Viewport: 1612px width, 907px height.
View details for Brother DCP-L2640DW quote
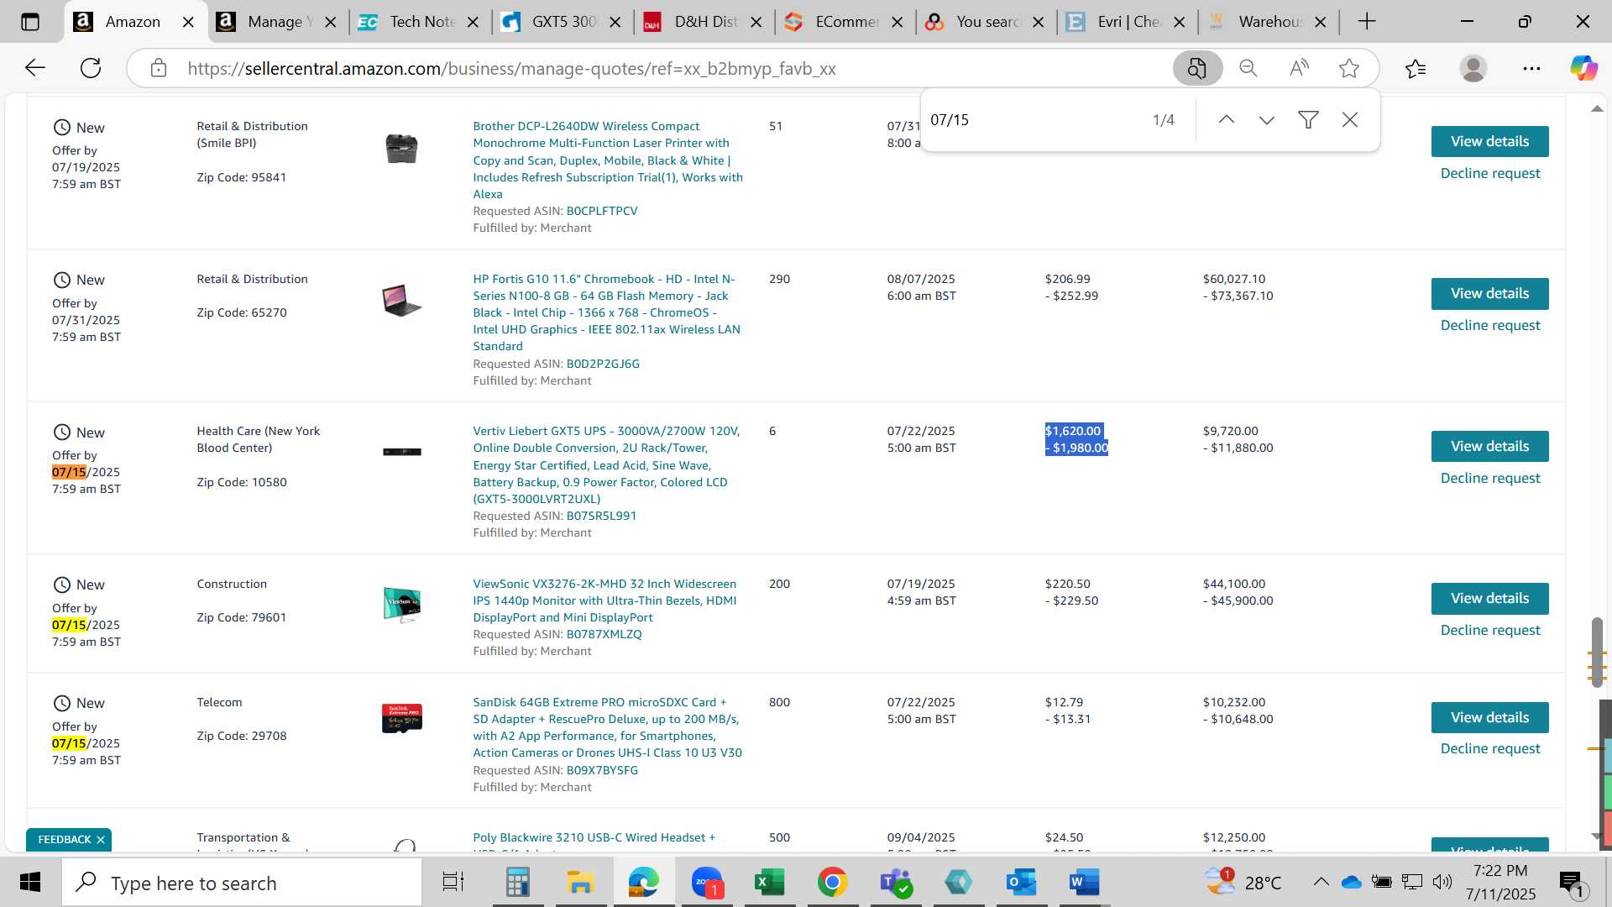[x=1489, y=141]
